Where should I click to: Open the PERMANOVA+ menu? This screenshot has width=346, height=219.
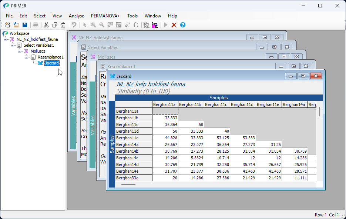point(105,16)
